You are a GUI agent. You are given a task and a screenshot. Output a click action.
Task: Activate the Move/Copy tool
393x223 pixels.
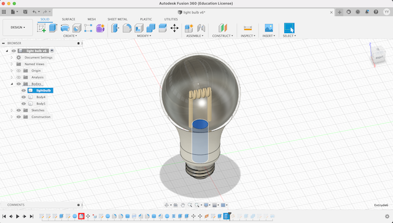click(174, 28)
